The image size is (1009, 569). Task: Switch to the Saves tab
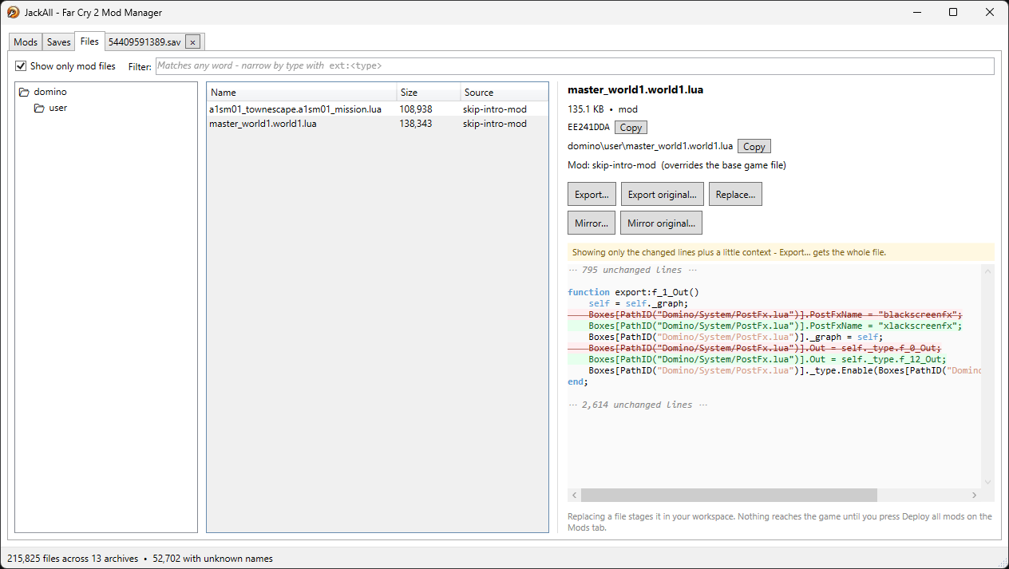(59, 42)
